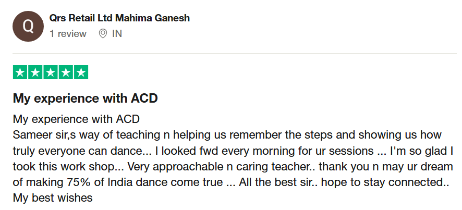Image resolution: width=462 pixels, height=210 pixels.
Task: Click 'Mahima Ganesh' in the reviewer name
Action: tap(159, 18)
